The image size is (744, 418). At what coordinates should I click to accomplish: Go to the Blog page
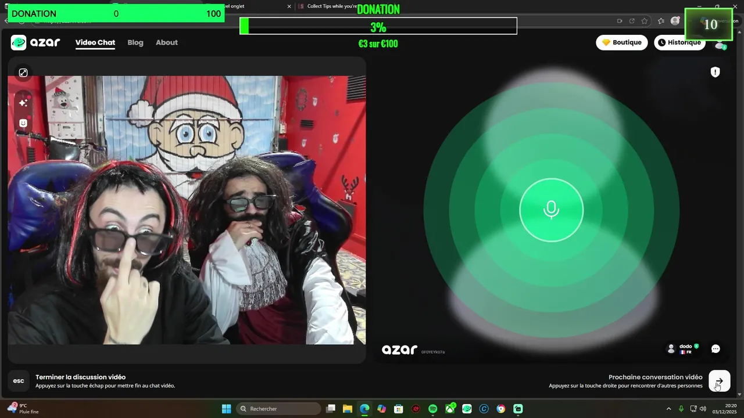point(135,42)
